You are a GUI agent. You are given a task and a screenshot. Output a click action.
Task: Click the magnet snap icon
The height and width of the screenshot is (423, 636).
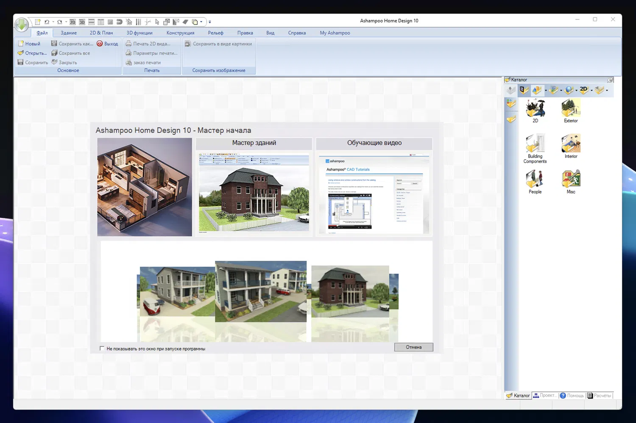(120, 22)
